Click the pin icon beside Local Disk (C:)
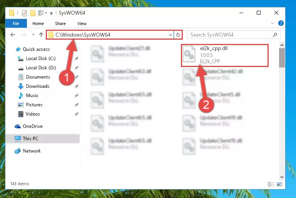296x198 pixels. click(77, 59)
